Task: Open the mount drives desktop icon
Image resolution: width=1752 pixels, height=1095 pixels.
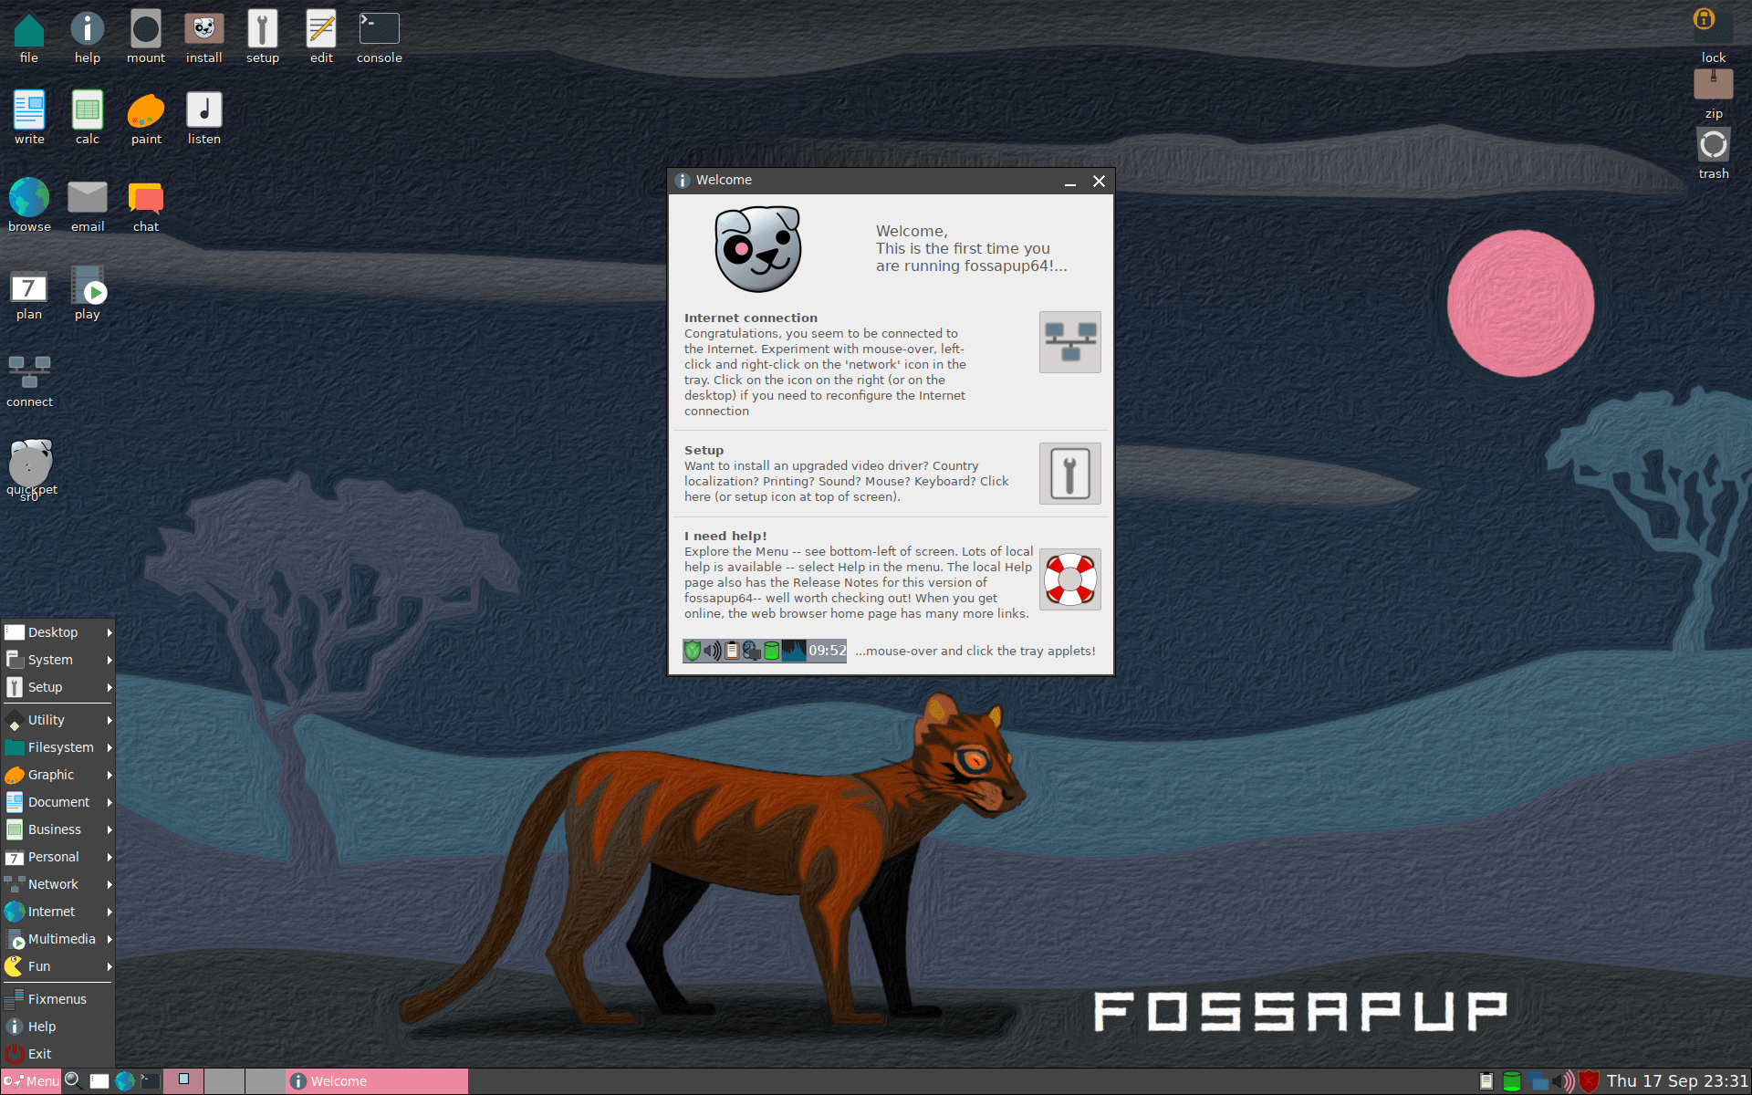Action: coord(145,30)
